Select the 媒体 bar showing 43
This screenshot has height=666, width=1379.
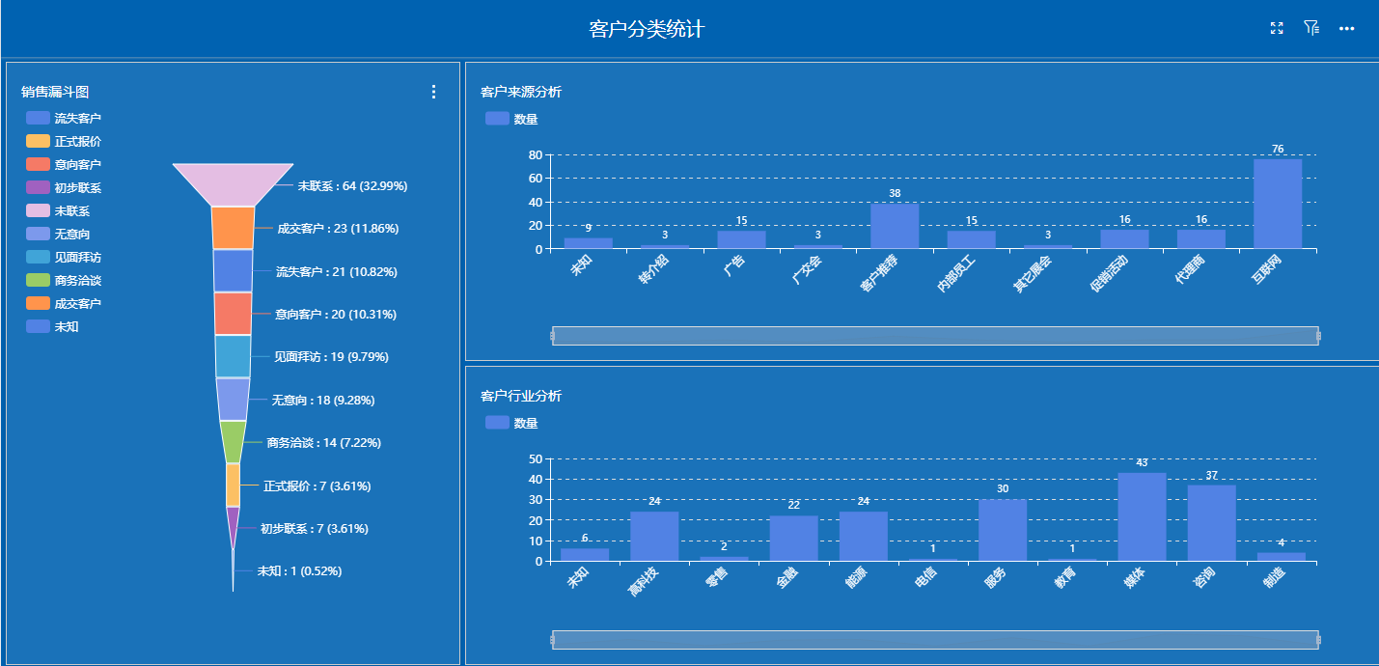(1142, 516)
